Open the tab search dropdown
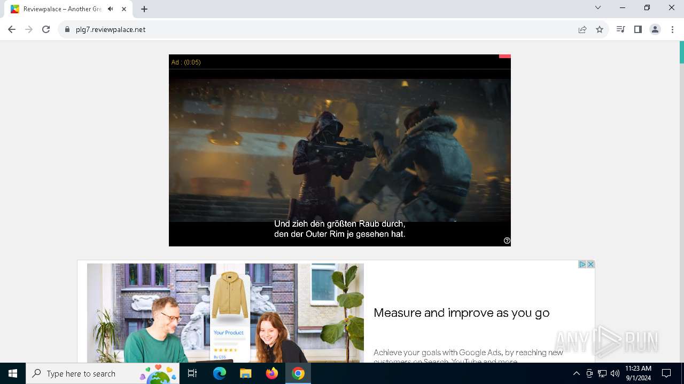 click(598, 7)
